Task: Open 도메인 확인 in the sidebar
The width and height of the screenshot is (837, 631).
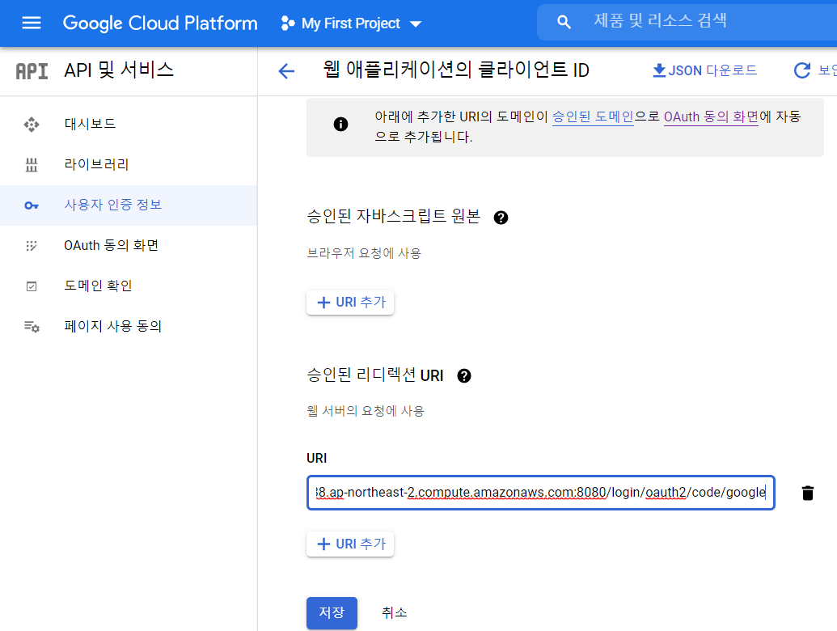Action: click(129, 286)
